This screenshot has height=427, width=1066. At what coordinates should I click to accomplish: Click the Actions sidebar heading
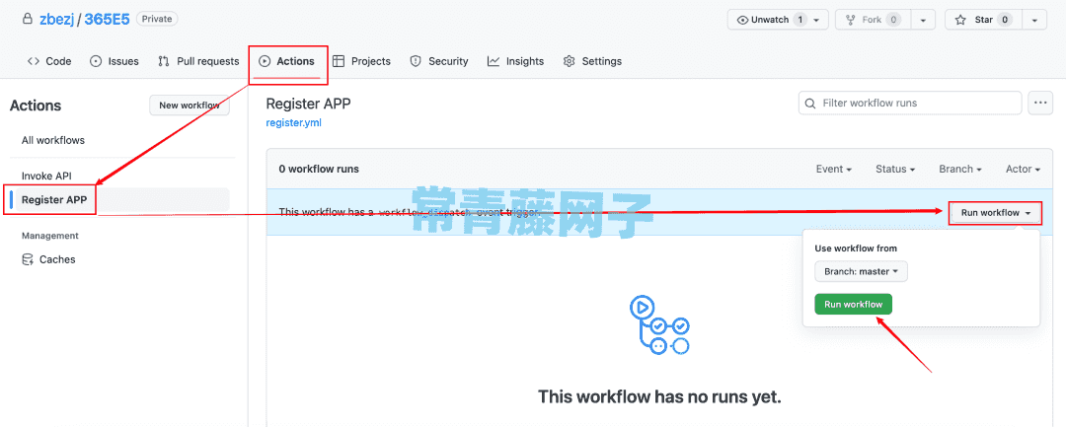pos(36,106)
